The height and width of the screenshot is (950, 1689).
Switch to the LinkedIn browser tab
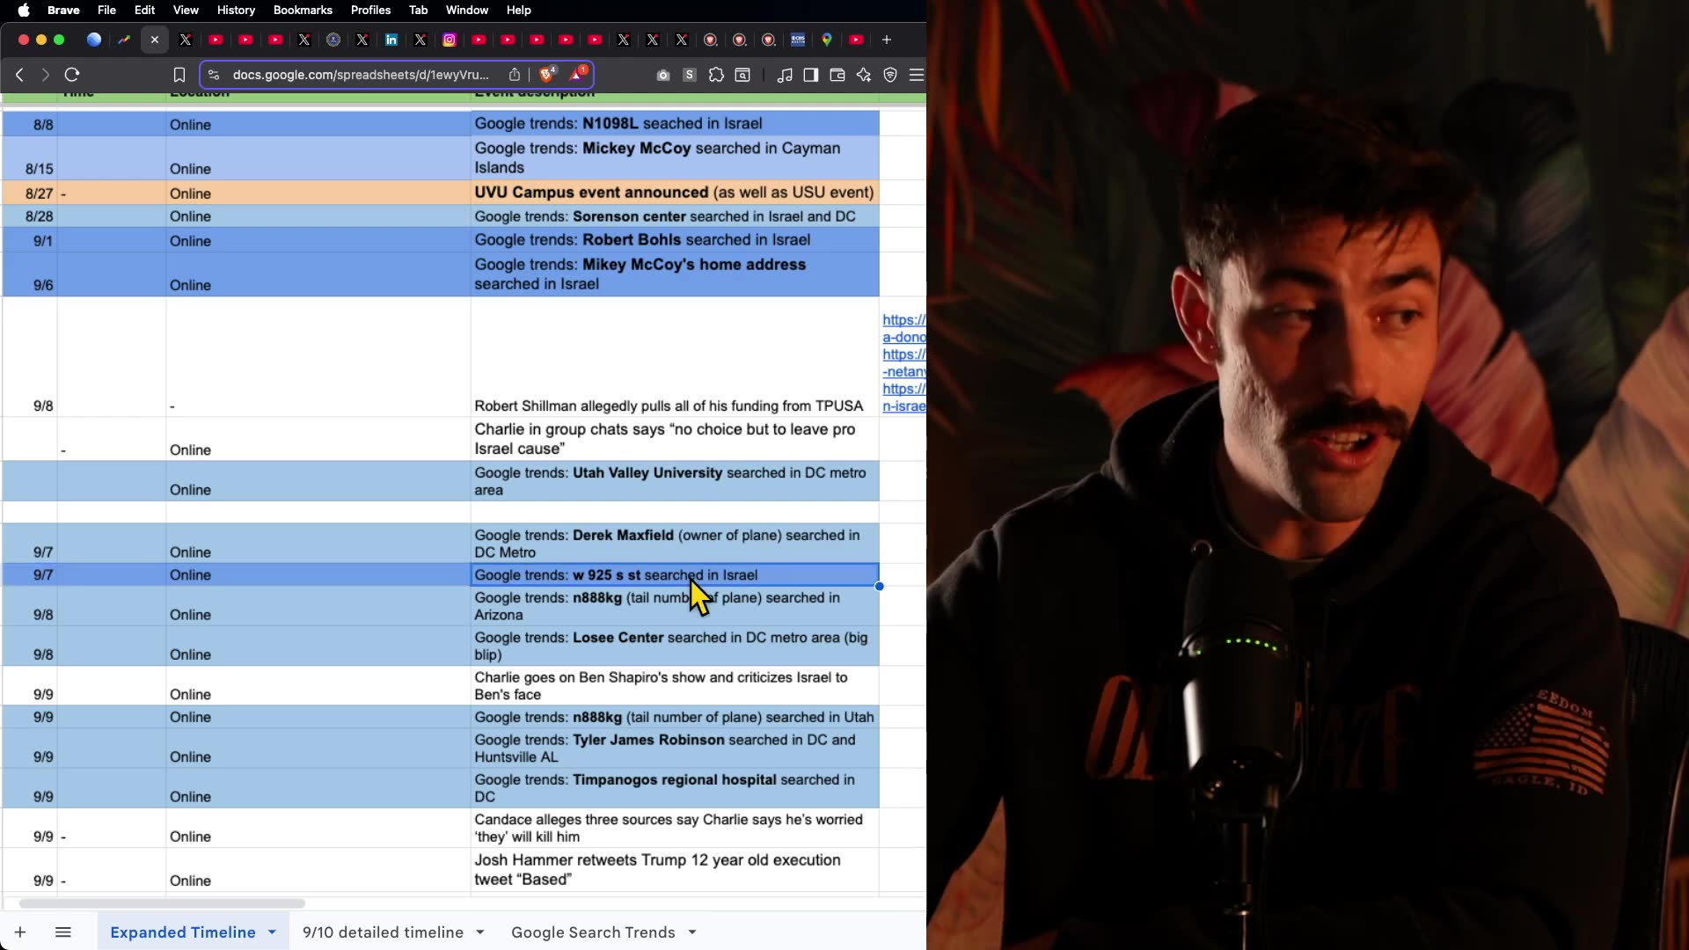coord(391,40)
